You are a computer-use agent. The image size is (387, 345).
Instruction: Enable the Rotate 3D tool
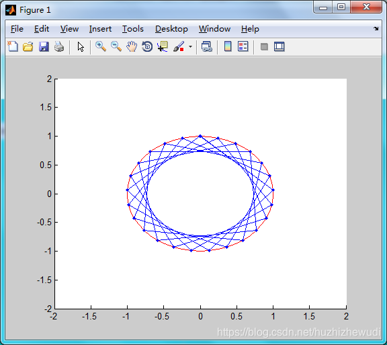(147, 46)
